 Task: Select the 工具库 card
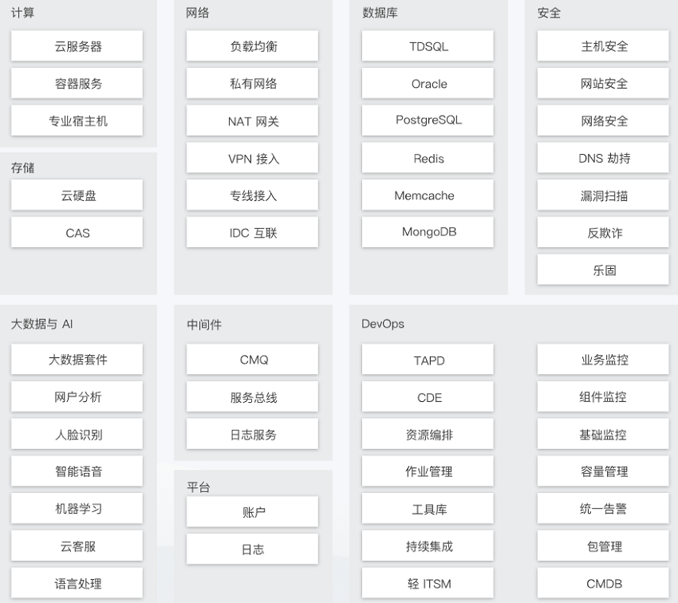(x=428, y=508)
